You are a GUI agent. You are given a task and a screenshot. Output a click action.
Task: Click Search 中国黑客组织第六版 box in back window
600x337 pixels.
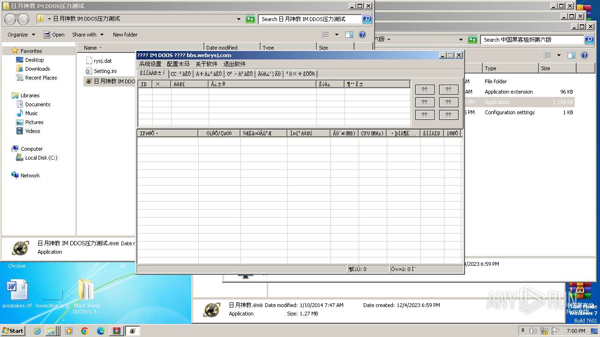tap(532, 40)
